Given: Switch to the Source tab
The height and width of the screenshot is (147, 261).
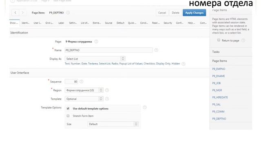Looking at the screenshot, I should pos(108,23).
